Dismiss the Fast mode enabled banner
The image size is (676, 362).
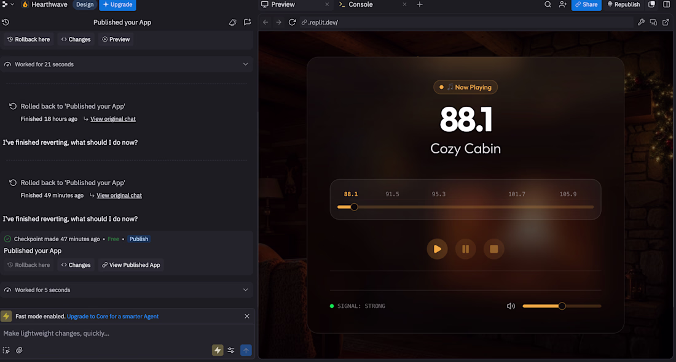247,317
